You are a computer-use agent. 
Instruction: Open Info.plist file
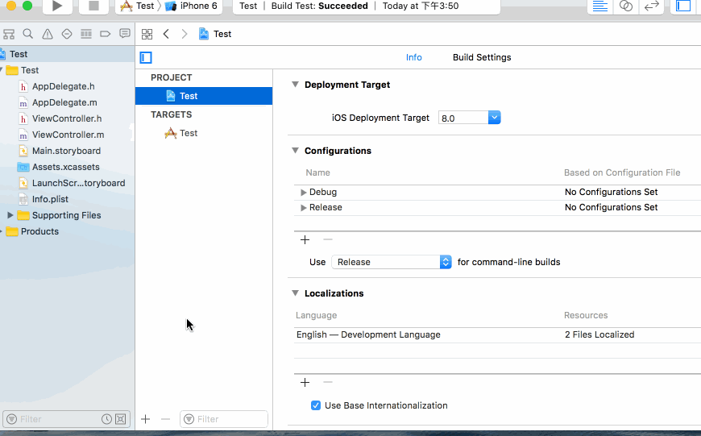click(x=50, y=199)
